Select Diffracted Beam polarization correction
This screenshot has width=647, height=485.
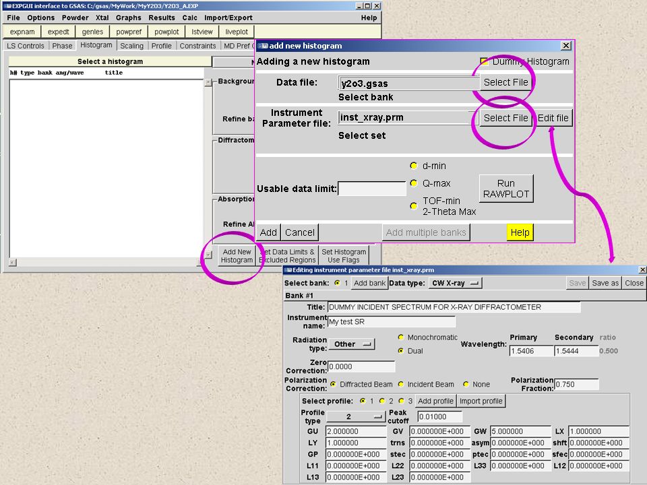click(333, 385)
